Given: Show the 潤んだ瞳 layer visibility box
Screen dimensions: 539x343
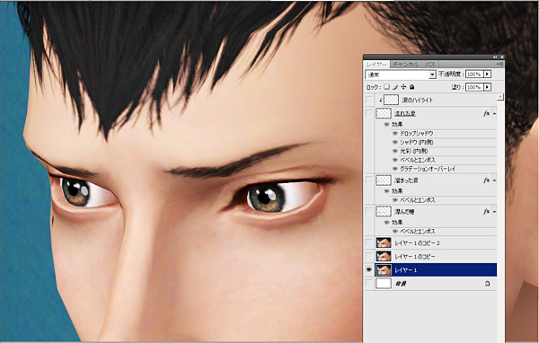Looking at the screenshot, I should [x=369, y=211].
